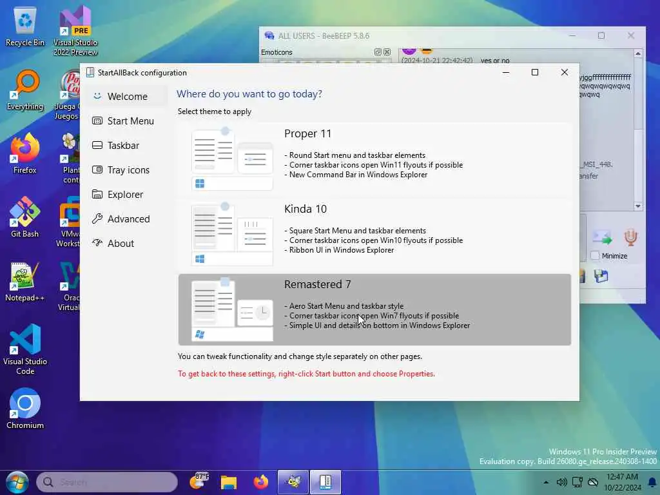This screenshot has width=660, height=495.
Task: Select the Firefox desktop shortcut
Action: tap(25, 153)
